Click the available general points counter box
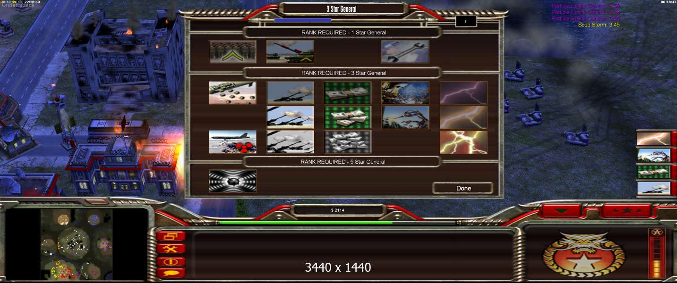This screenshot has width=677, height=283. (x=466, y=21)
